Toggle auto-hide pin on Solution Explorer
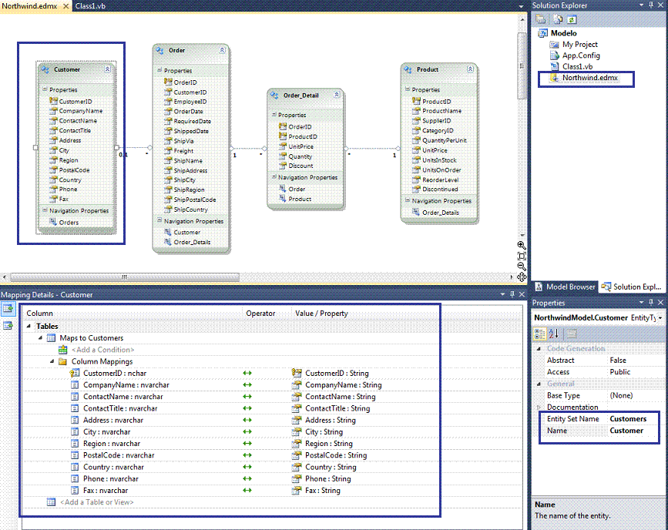This screenshot has width=668, height=530. tap(651, 5)
